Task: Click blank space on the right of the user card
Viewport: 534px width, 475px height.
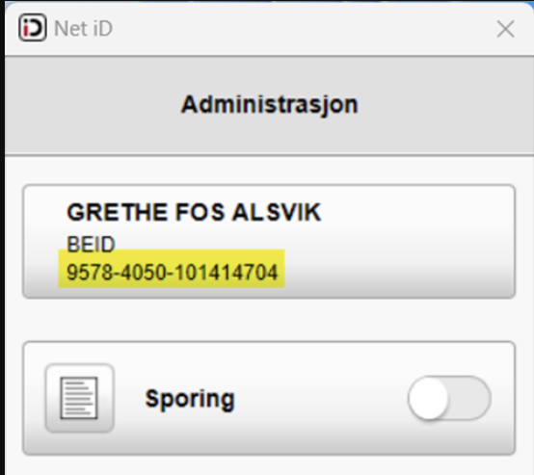Action: click(x=415, y=242)
